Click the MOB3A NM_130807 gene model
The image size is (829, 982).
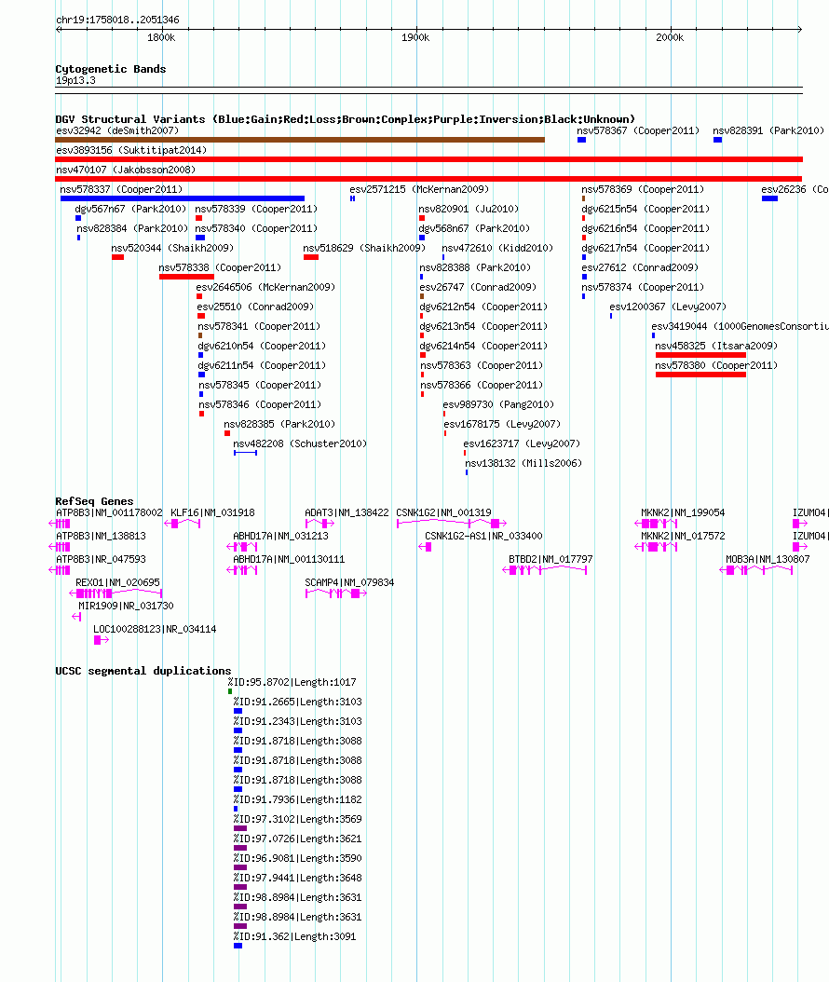(x=756, y=570)
